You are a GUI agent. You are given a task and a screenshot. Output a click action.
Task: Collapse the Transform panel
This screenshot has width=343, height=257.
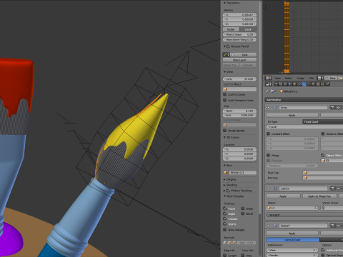coord(224,3)
